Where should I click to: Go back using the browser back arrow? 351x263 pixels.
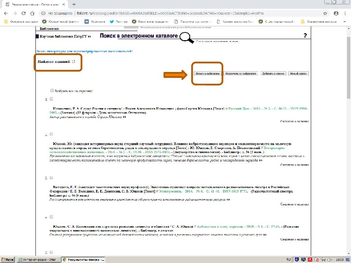pyautogui.click(x=6, y=13)
